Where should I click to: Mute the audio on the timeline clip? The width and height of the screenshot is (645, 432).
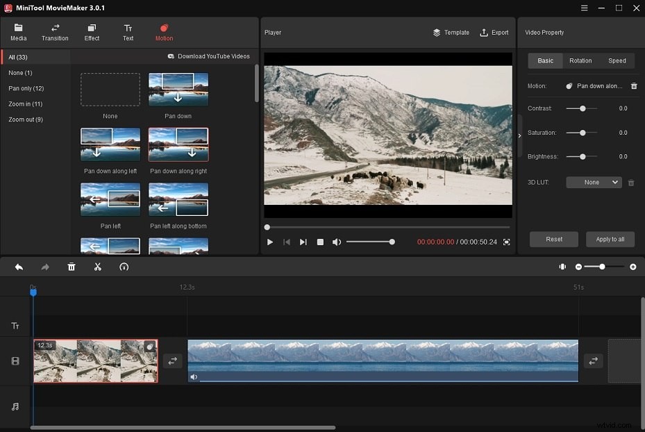193,377
